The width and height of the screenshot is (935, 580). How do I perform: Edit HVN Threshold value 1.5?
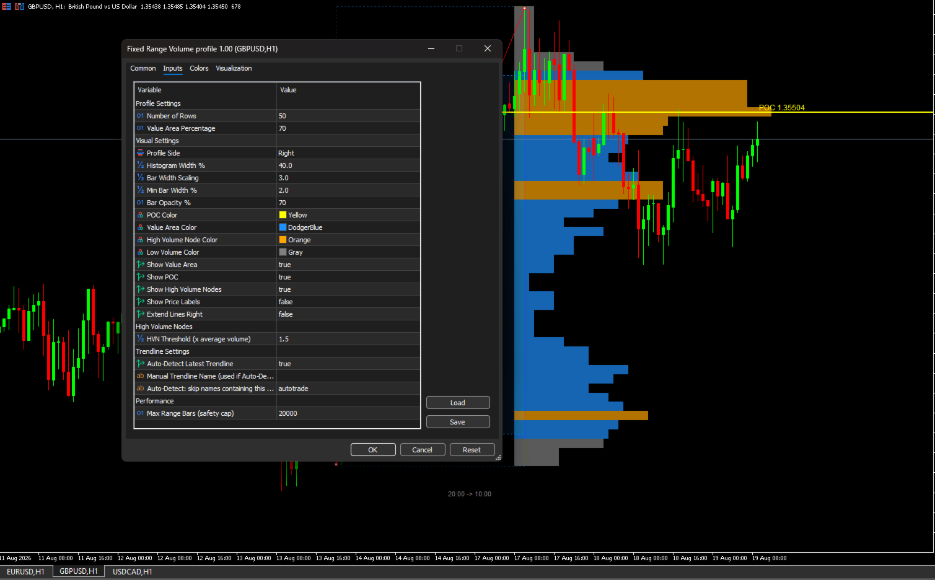[x=348, y=339]
